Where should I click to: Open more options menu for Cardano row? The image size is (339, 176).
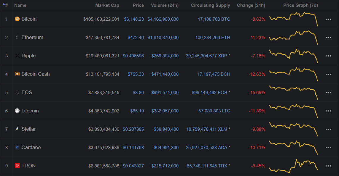pos(329,148)
